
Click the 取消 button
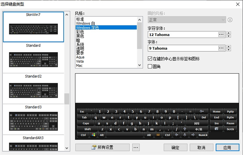click(201, 147)
